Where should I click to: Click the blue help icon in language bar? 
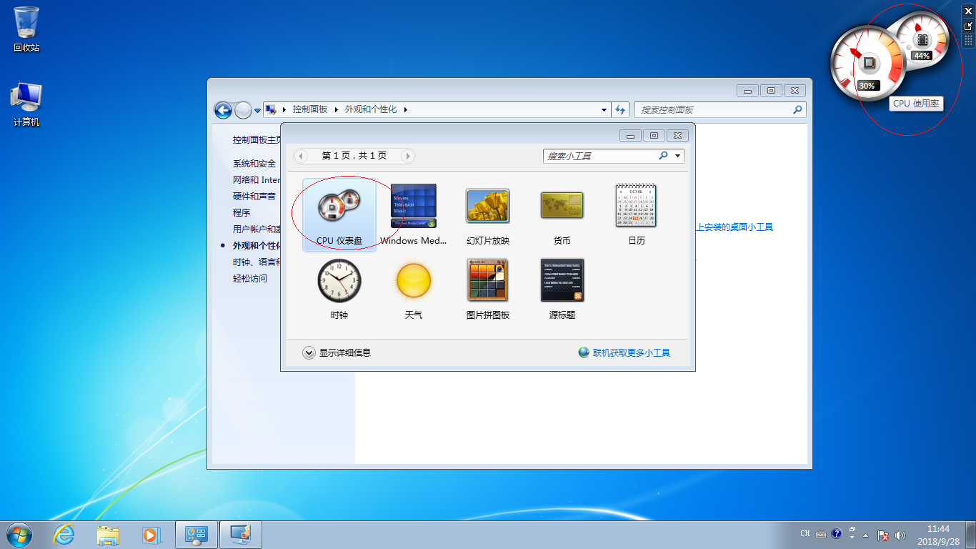[837, 533]
